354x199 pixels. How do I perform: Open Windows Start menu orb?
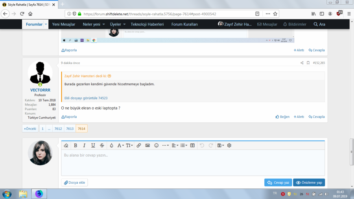[x=7, y=194]
